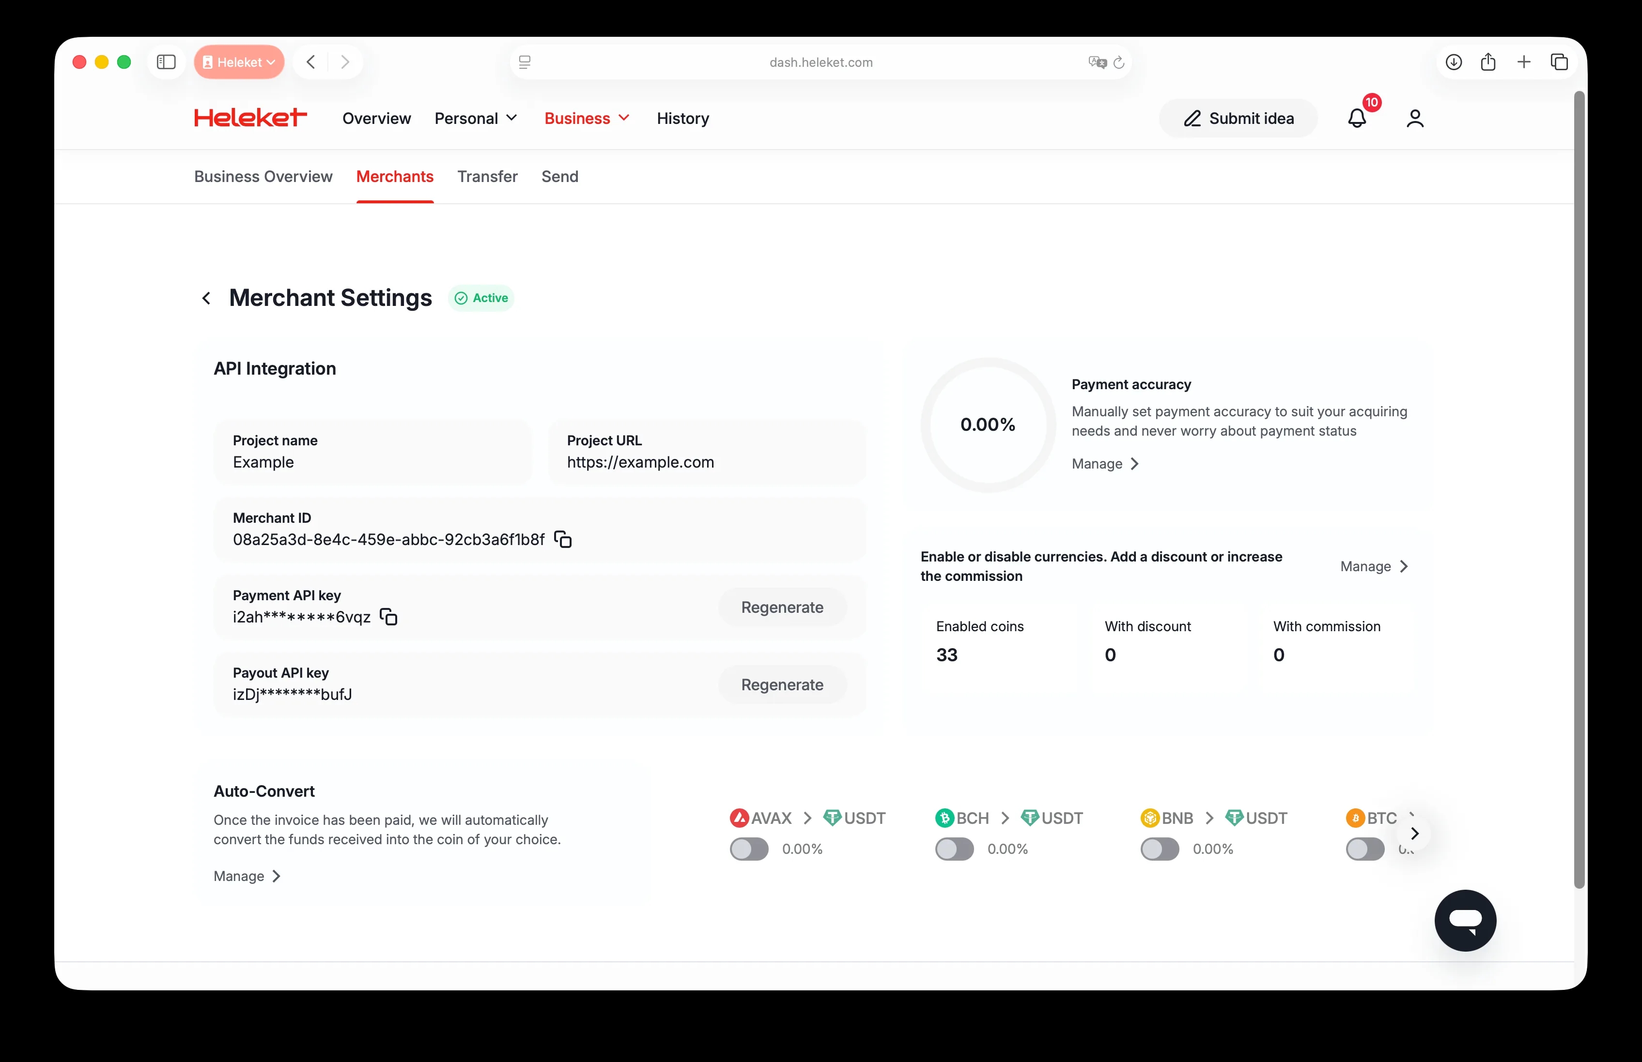Expand the Business dropdown menu

pos(587,119)
